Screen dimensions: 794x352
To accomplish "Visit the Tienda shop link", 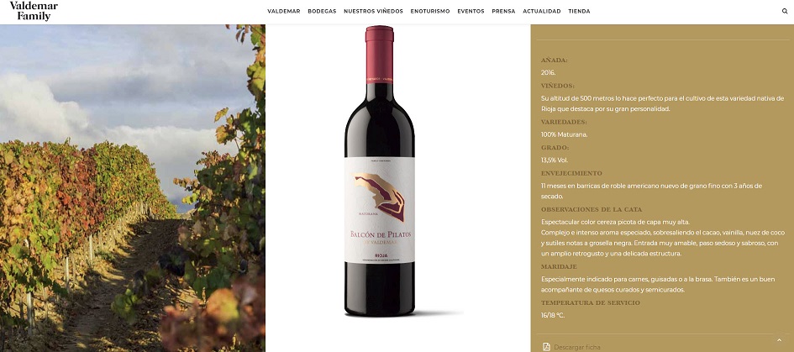I will point(579,11).
